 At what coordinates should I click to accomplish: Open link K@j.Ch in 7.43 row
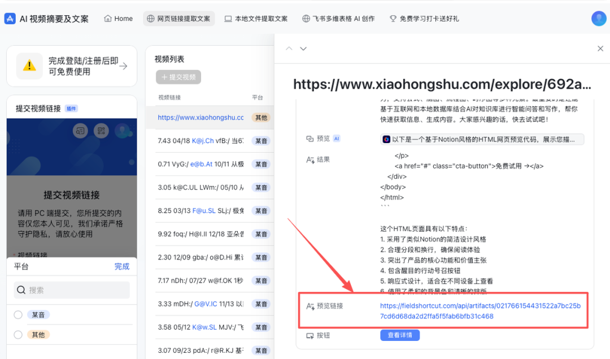point(203,141)
